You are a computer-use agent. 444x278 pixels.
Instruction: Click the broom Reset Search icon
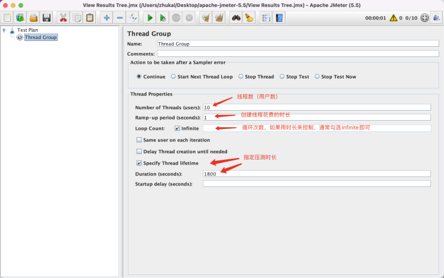(x=249, y=18)
